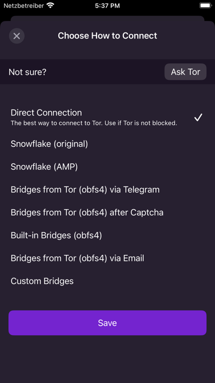This screenshot has width=215, height=383.
Task: Choose Snowflake (original) transport
Action: [107, 144]
